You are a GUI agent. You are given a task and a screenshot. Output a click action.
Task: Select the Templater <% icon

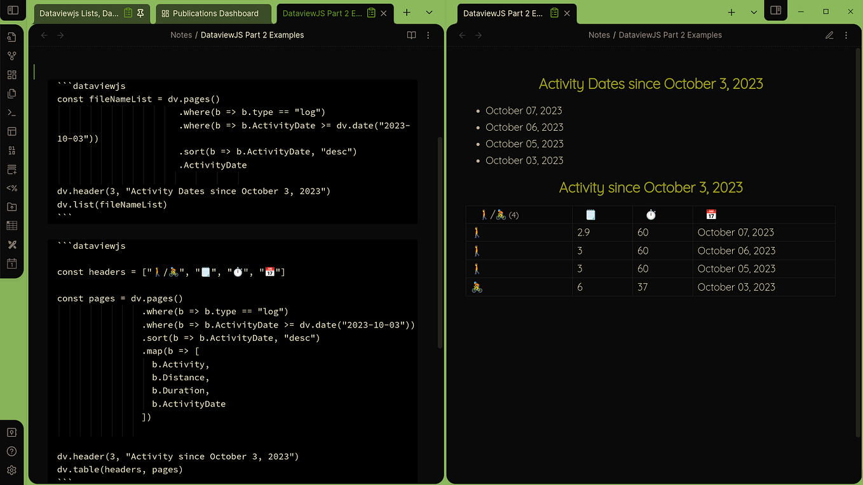[x=11, y=188]
